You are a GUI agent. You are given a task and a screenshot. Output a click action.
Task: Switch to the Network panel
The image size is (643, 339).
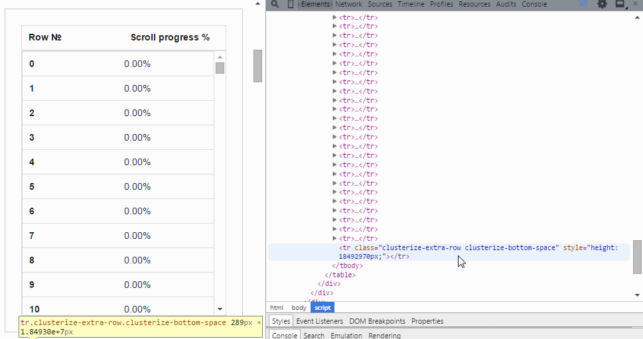coord(348,4)
